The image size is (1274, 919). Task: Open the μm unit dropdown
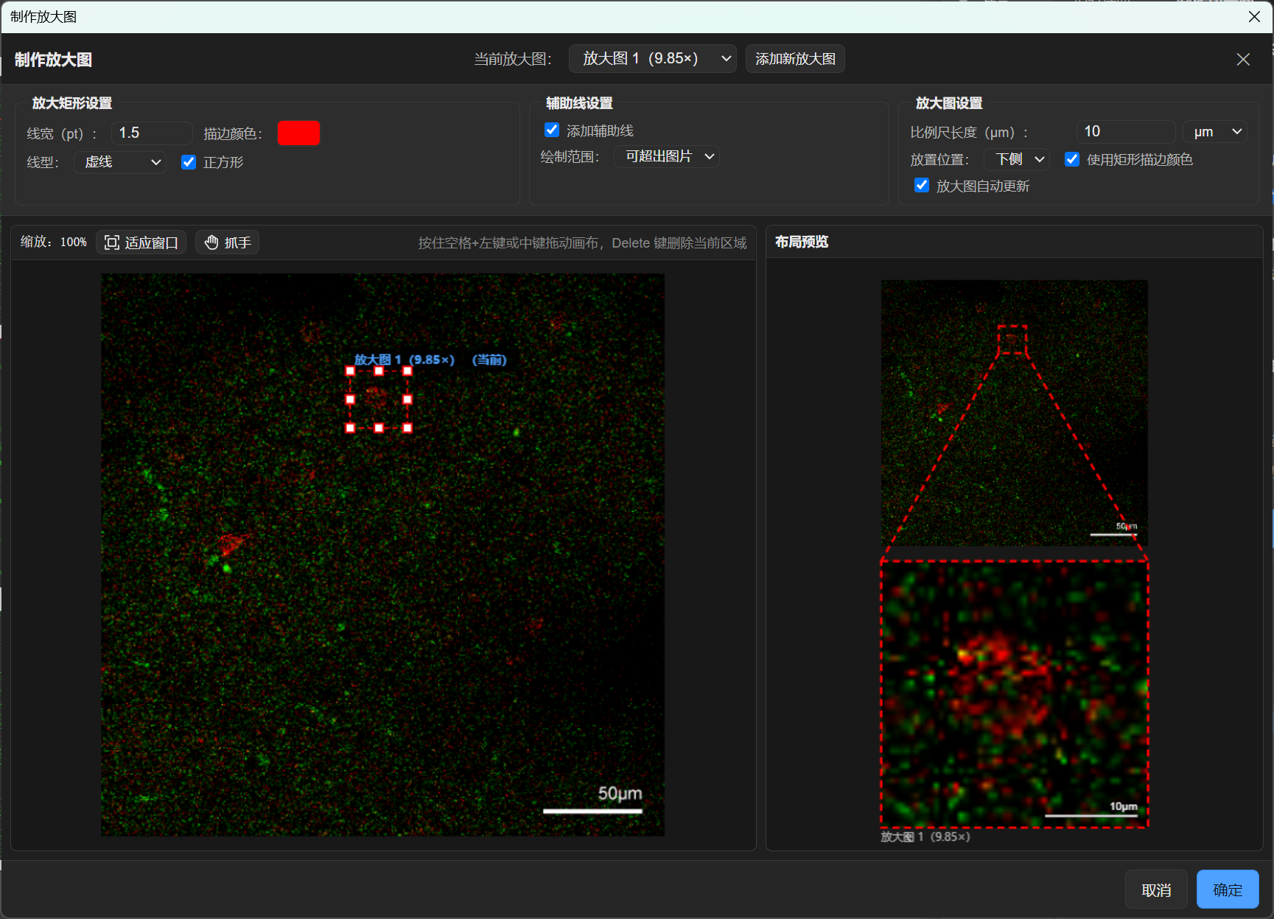(1215, 132)
